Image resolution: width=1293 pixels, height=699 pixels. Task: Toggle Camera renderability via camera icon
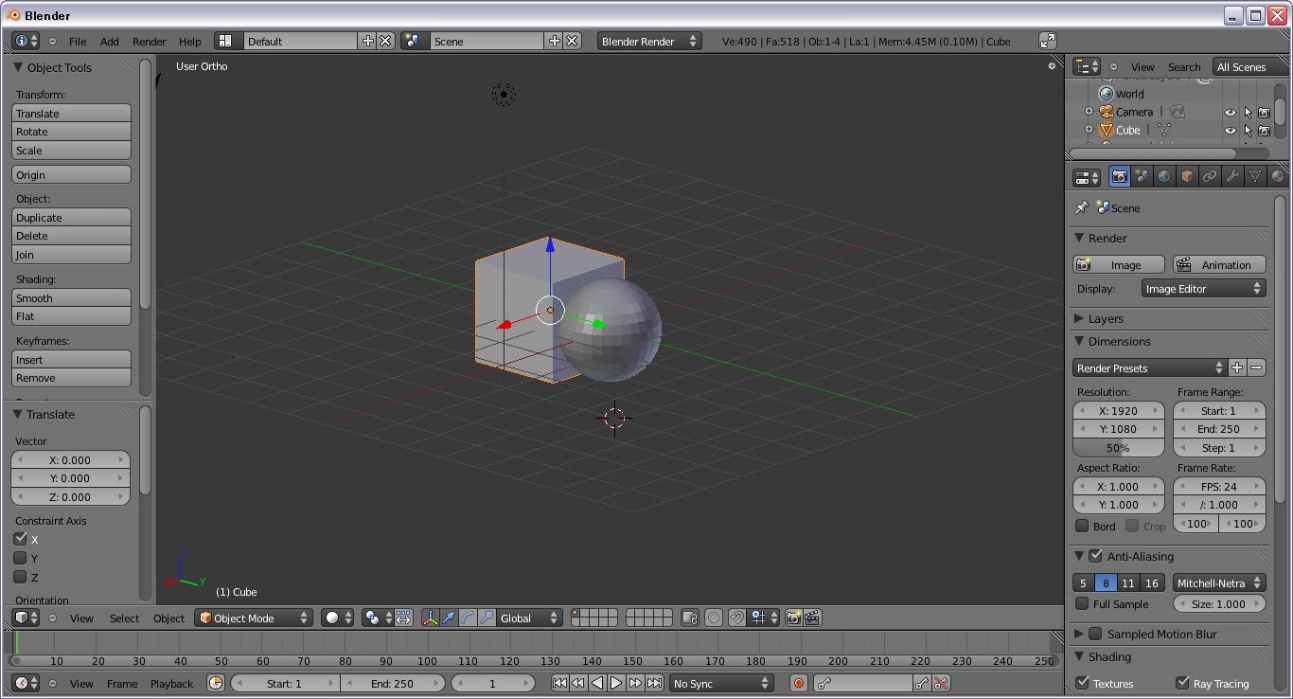[1265, 112]
